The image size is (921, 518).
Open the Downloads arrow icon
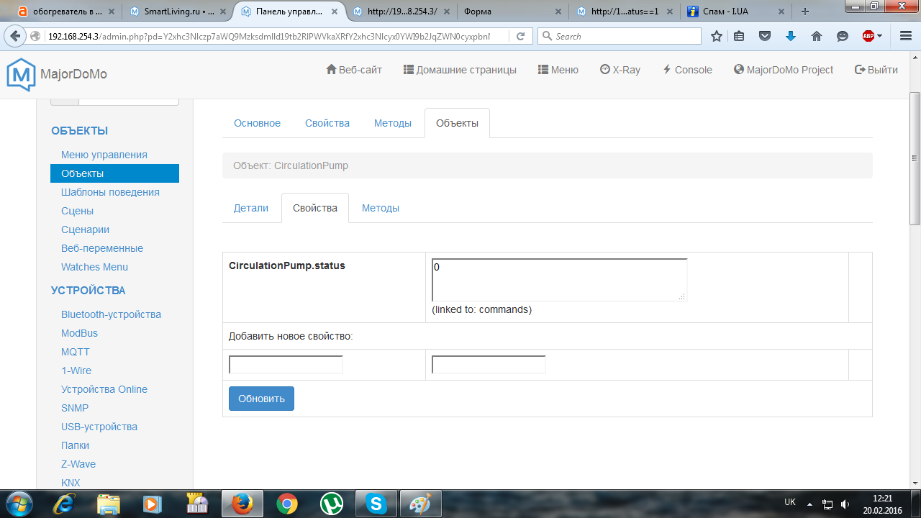pyautogui.click(x=791, y=36)
